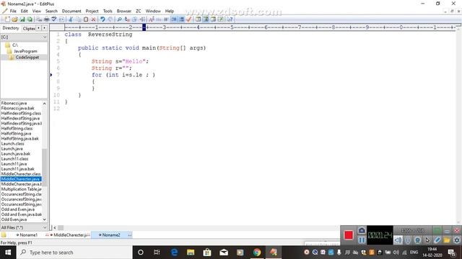
Task: Toggle recorder microphone capture
Action: tap(408, 240)
